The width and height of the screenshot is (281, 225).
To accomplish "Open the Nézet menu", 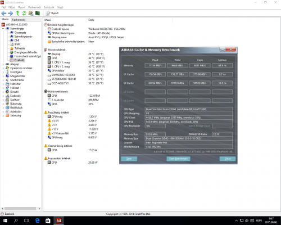I will tap(12, 7).
